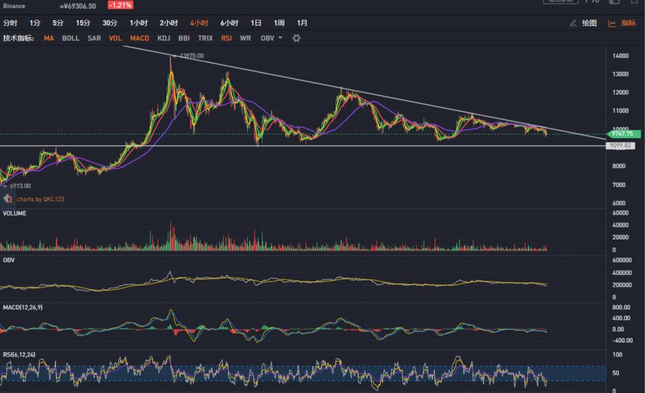The height and width of the screenshot is (393, 645).
Task: Enable the BOLL indicator
Action: click(71, 38)
